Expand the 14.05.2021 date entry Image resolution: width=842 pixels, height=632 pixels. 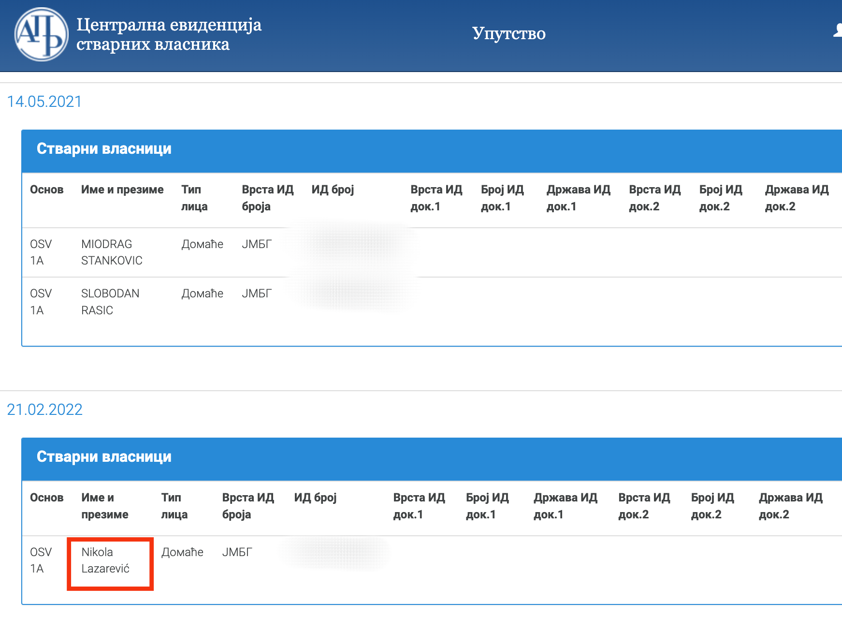[x=44, y=102]
